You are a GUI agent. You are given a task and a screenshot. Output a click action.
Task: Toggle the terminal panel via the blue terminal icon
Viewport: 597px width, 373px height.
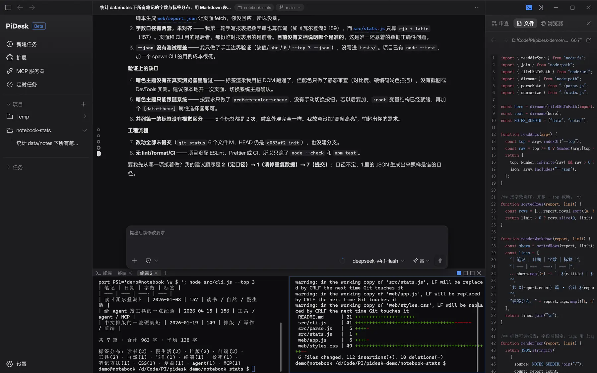pos(529,7)
